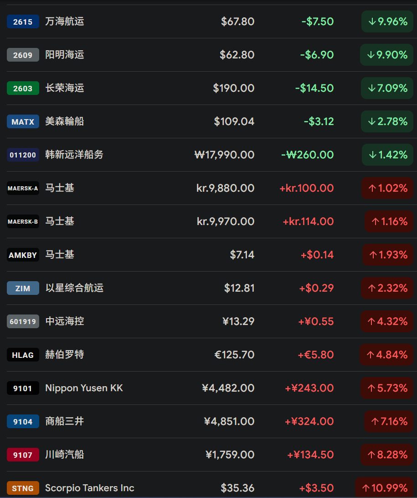
Task: Click the -$7.50 change value
Action: [x=318, y=21]
